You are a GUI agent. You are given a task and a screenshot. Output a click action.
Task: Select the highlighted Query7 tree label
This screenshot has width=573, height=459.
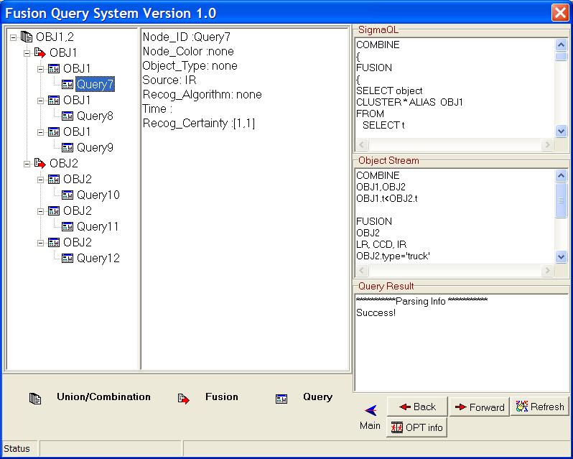click(95, 85)
